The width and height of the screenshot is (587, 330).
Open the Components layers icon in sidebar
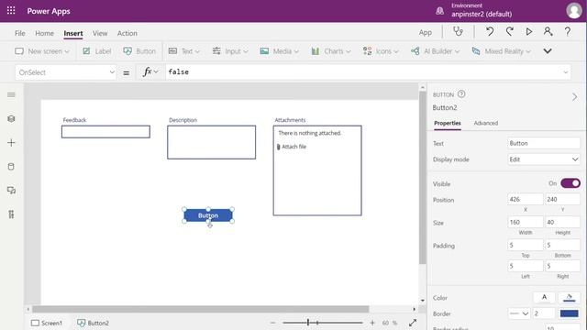[11, 118]
